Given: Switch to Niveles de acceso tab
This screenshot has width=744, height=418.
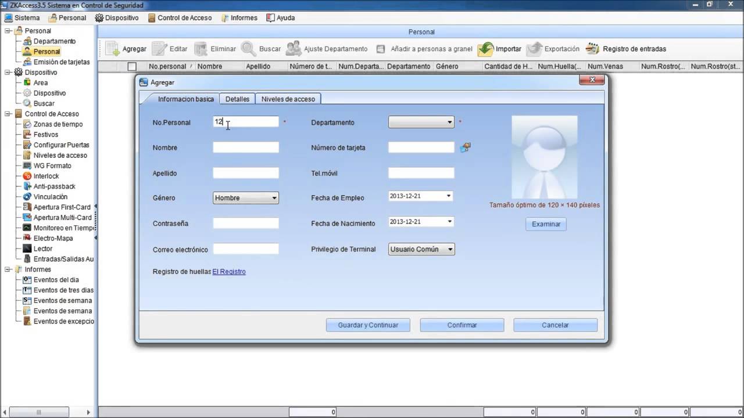Looking at the screenshot, I should point(288,99).
